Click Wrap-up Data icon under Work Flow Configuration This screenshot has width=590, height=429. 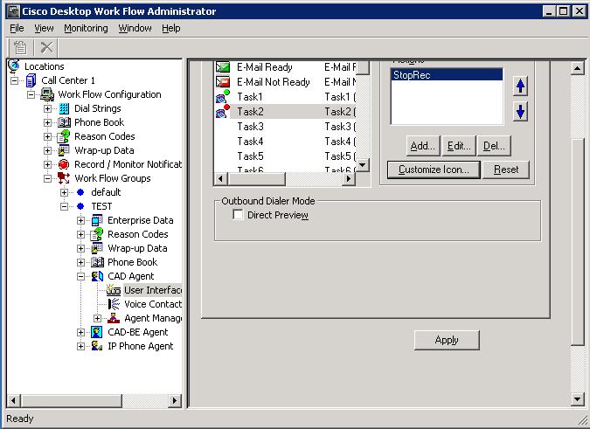(64, 150)
